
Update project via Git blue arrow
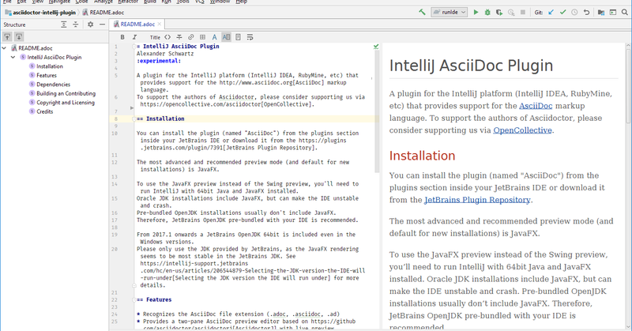(551, 12)
